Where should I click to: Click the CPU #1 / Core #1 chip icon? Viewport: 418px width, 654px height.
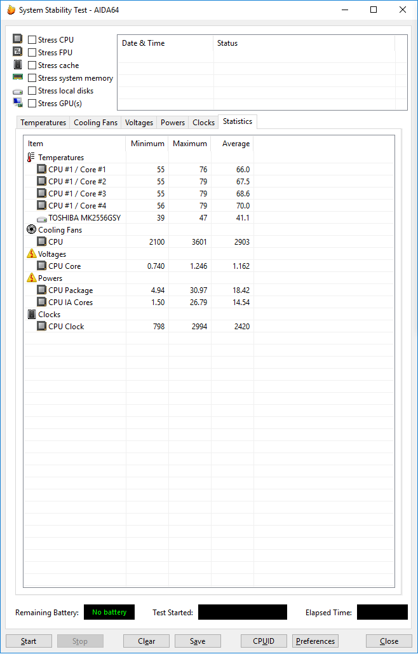click(42, 169)
